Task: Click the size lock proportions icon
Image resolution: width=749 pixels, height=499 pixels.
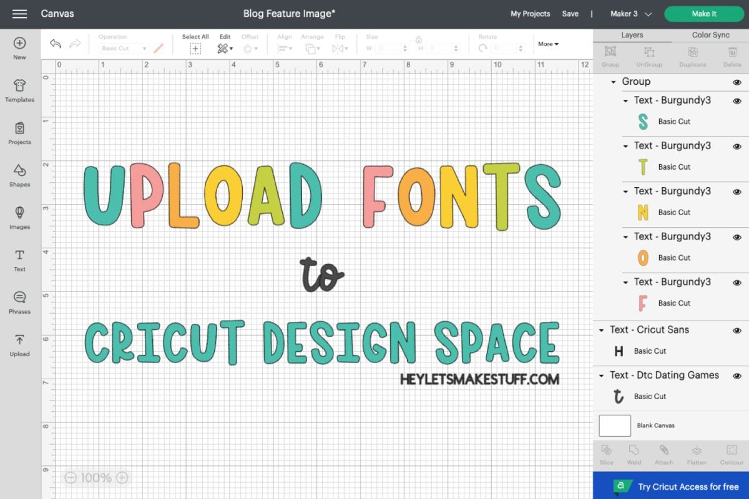Action: click(x=418, y=39)
